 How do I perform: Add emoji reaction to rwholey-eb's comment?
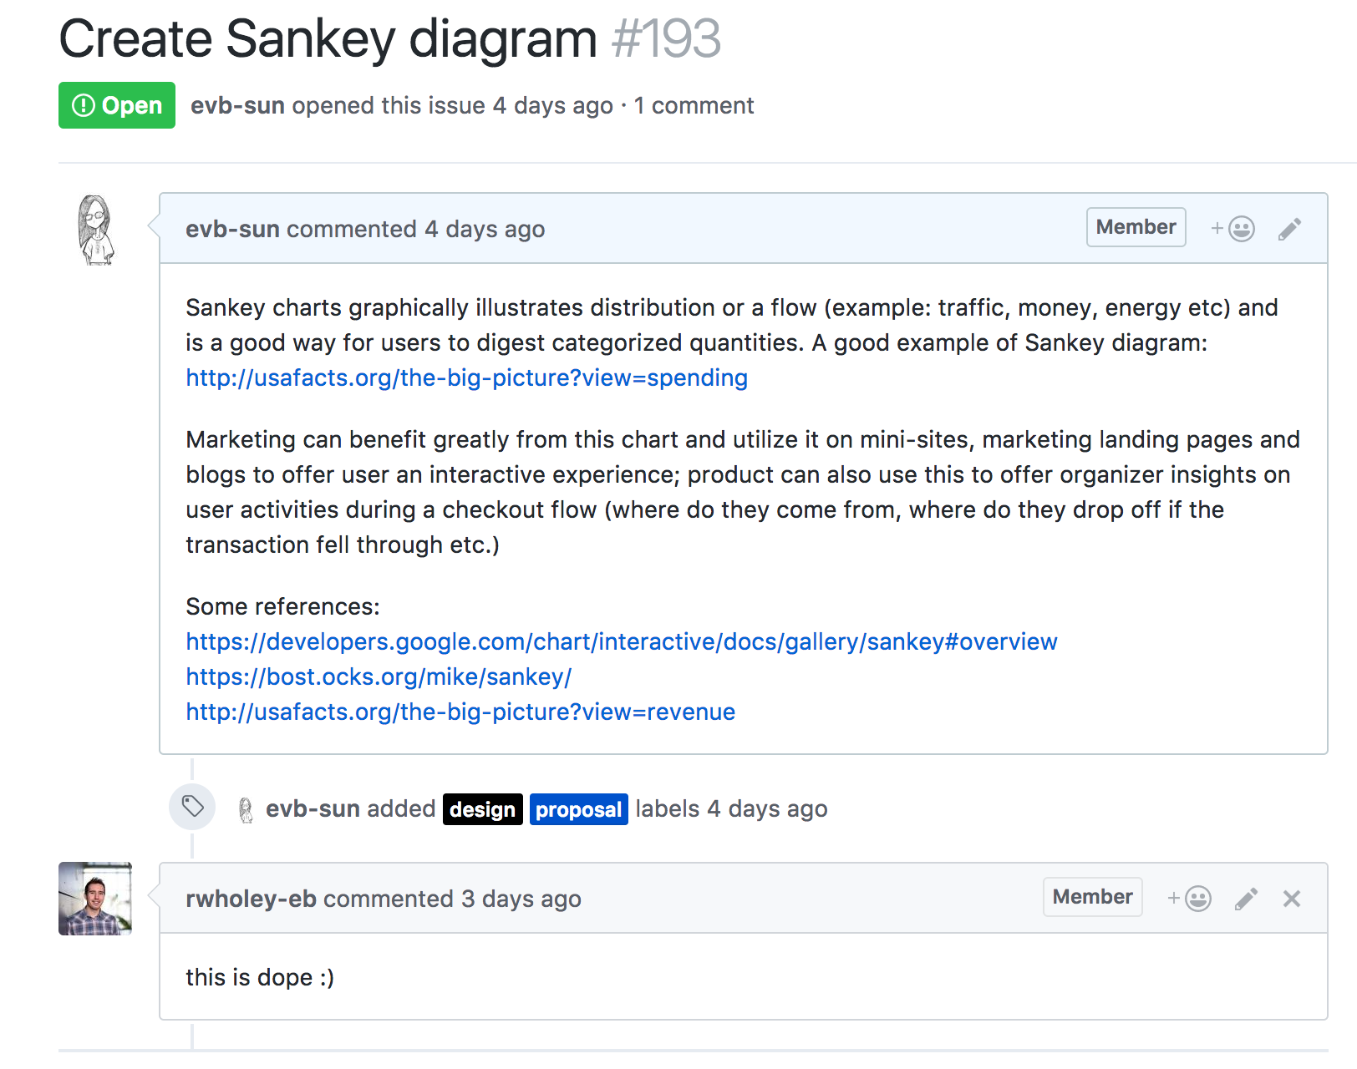(1190, 899)
